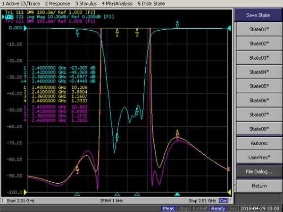283x212 pixels.
Task: Open the 2 Response menu
Action: click(58, 3)
